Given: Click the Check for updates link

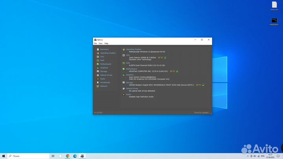Looking at the screenshot, I should pos(202,113).
